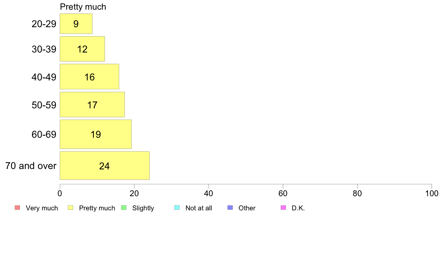Click the "70 and over" axis category label

pos(31,166)
